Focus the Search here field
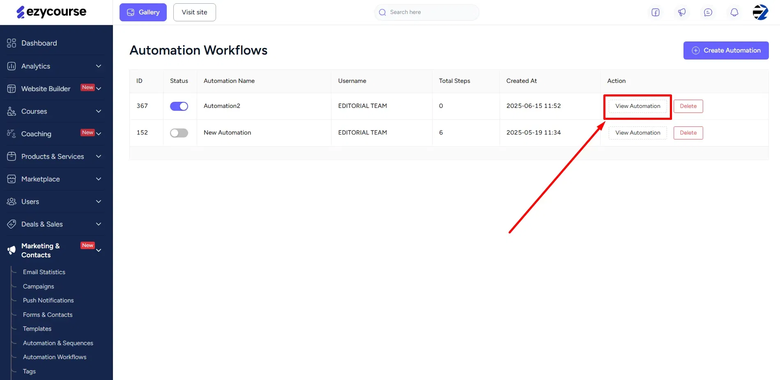 [427, 12]
